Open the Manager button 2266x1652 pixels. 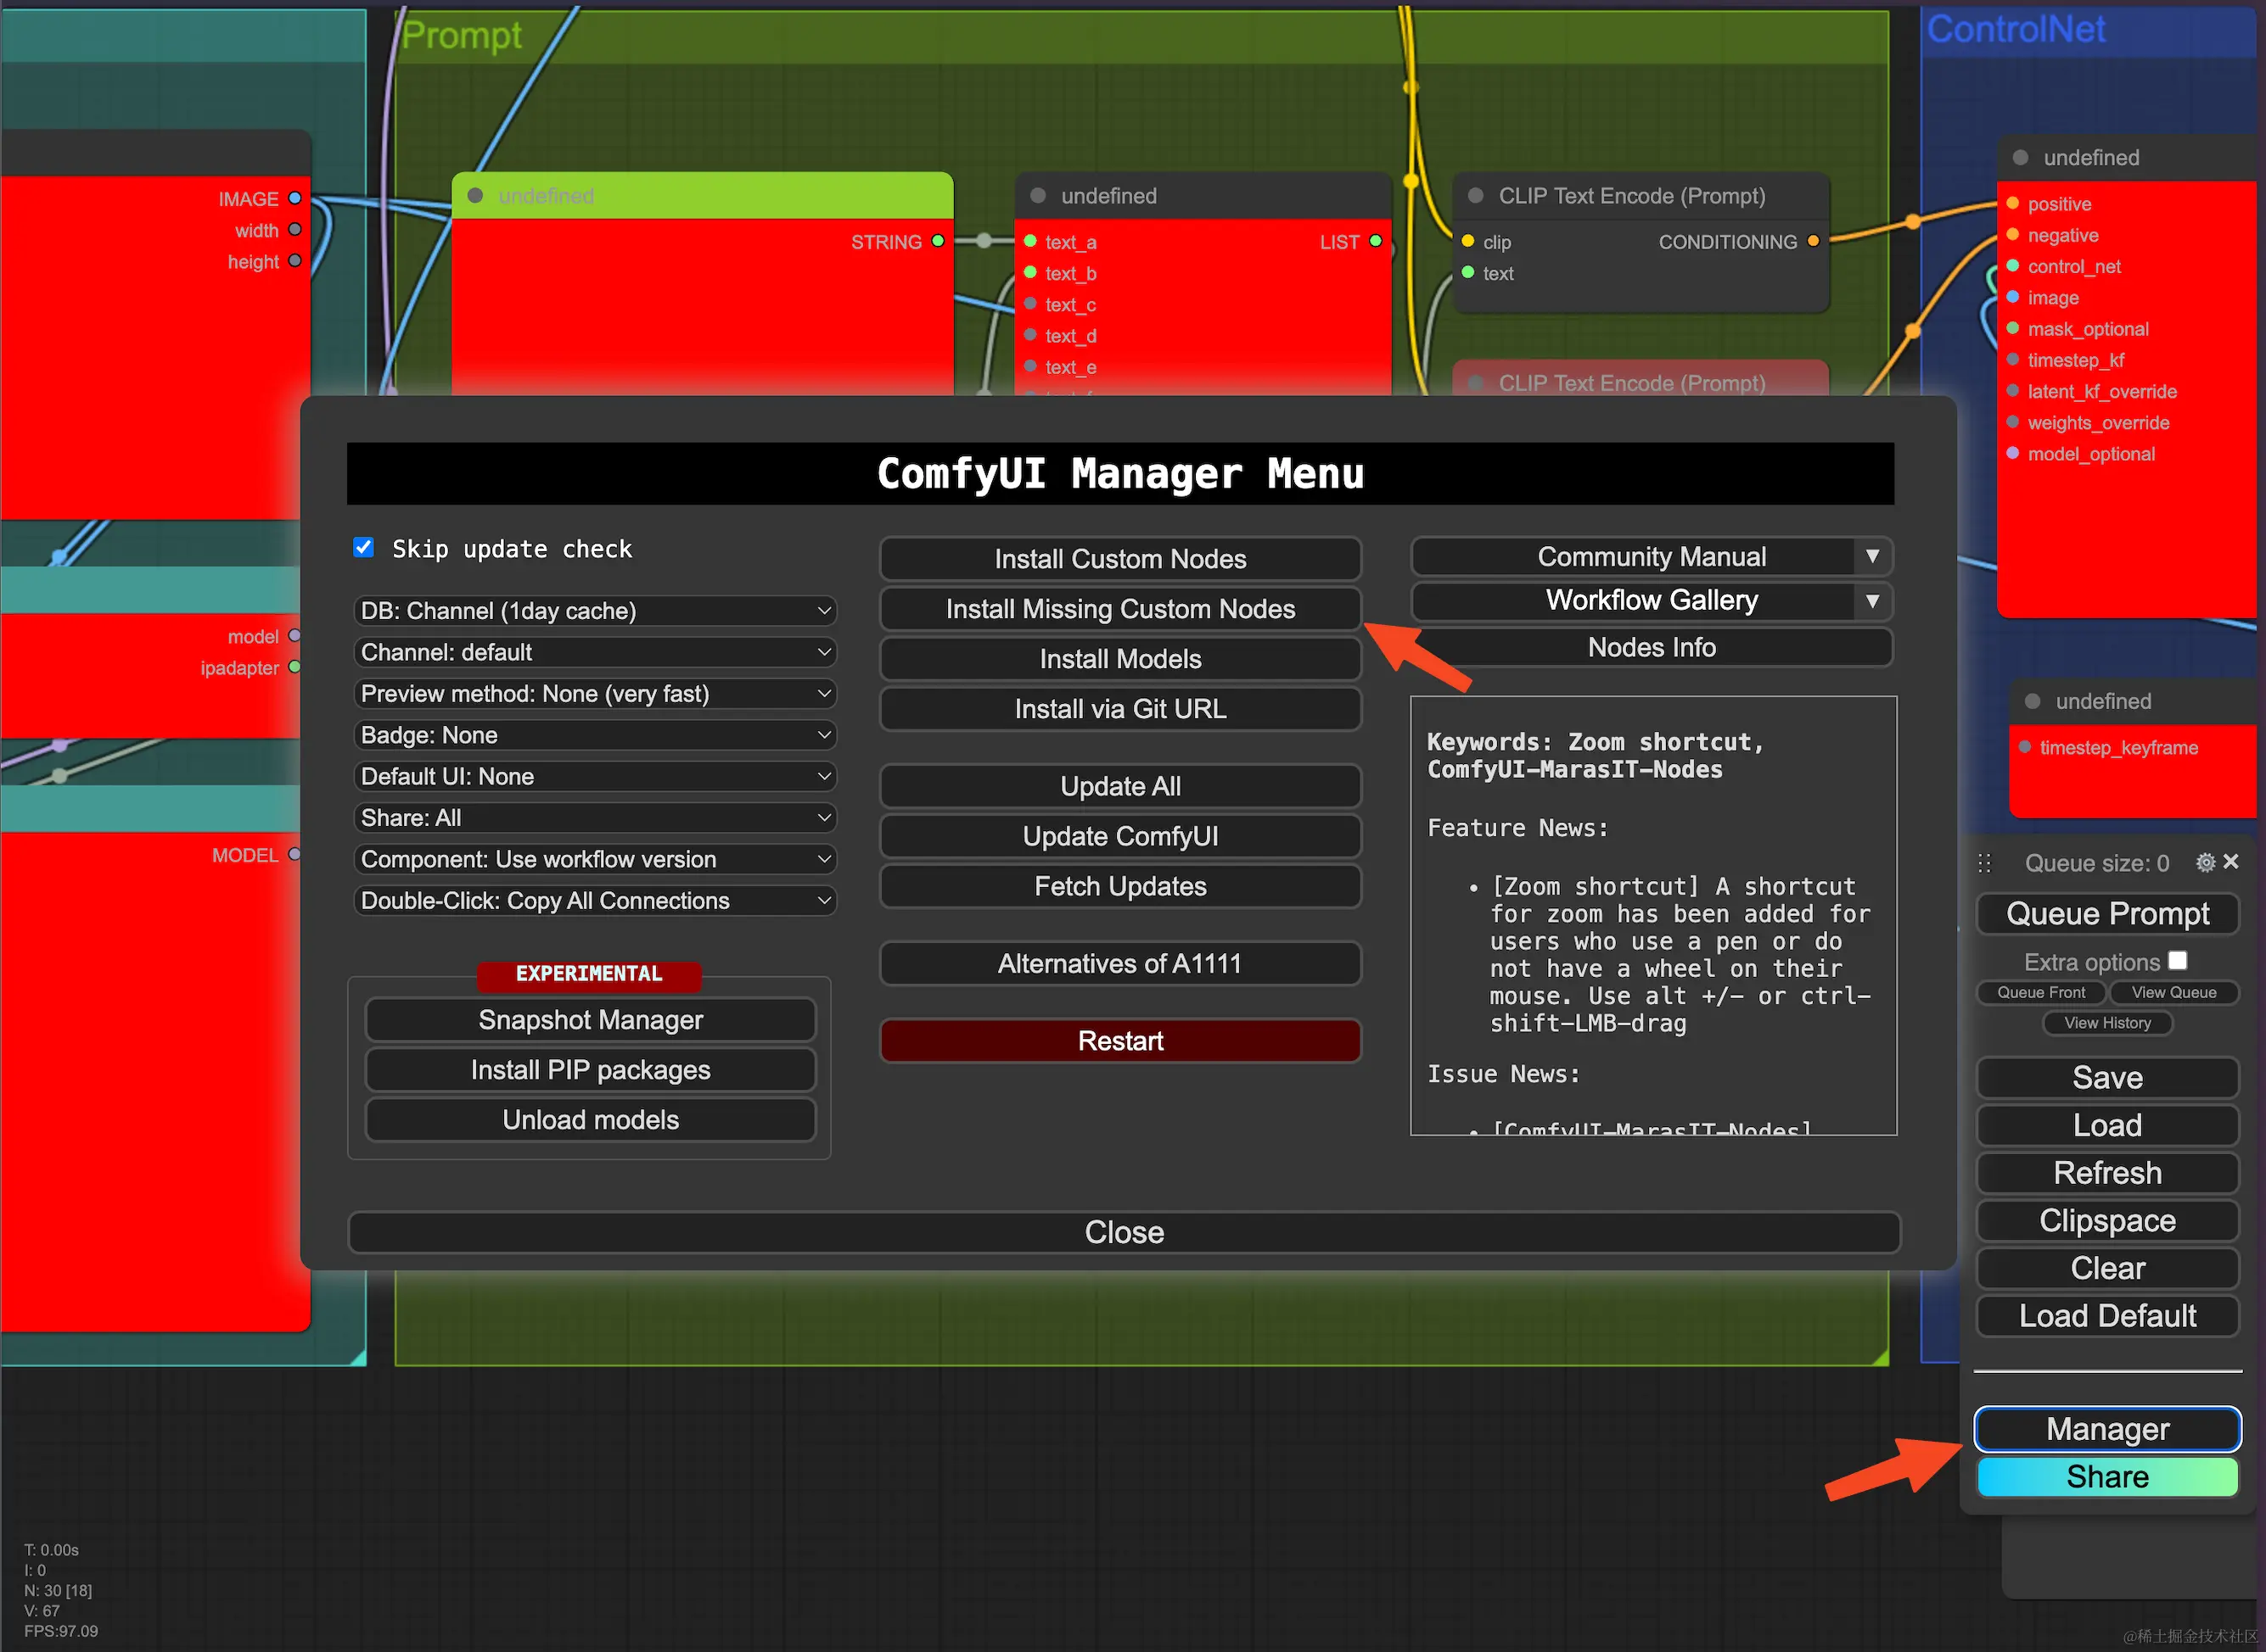tap(2106, 1429)
